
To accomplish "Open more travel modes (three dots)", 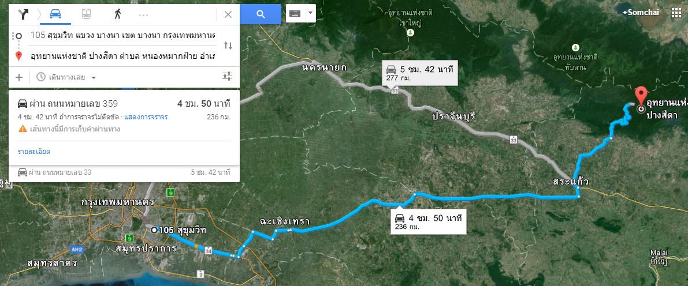I will click(x=143, y=14).
